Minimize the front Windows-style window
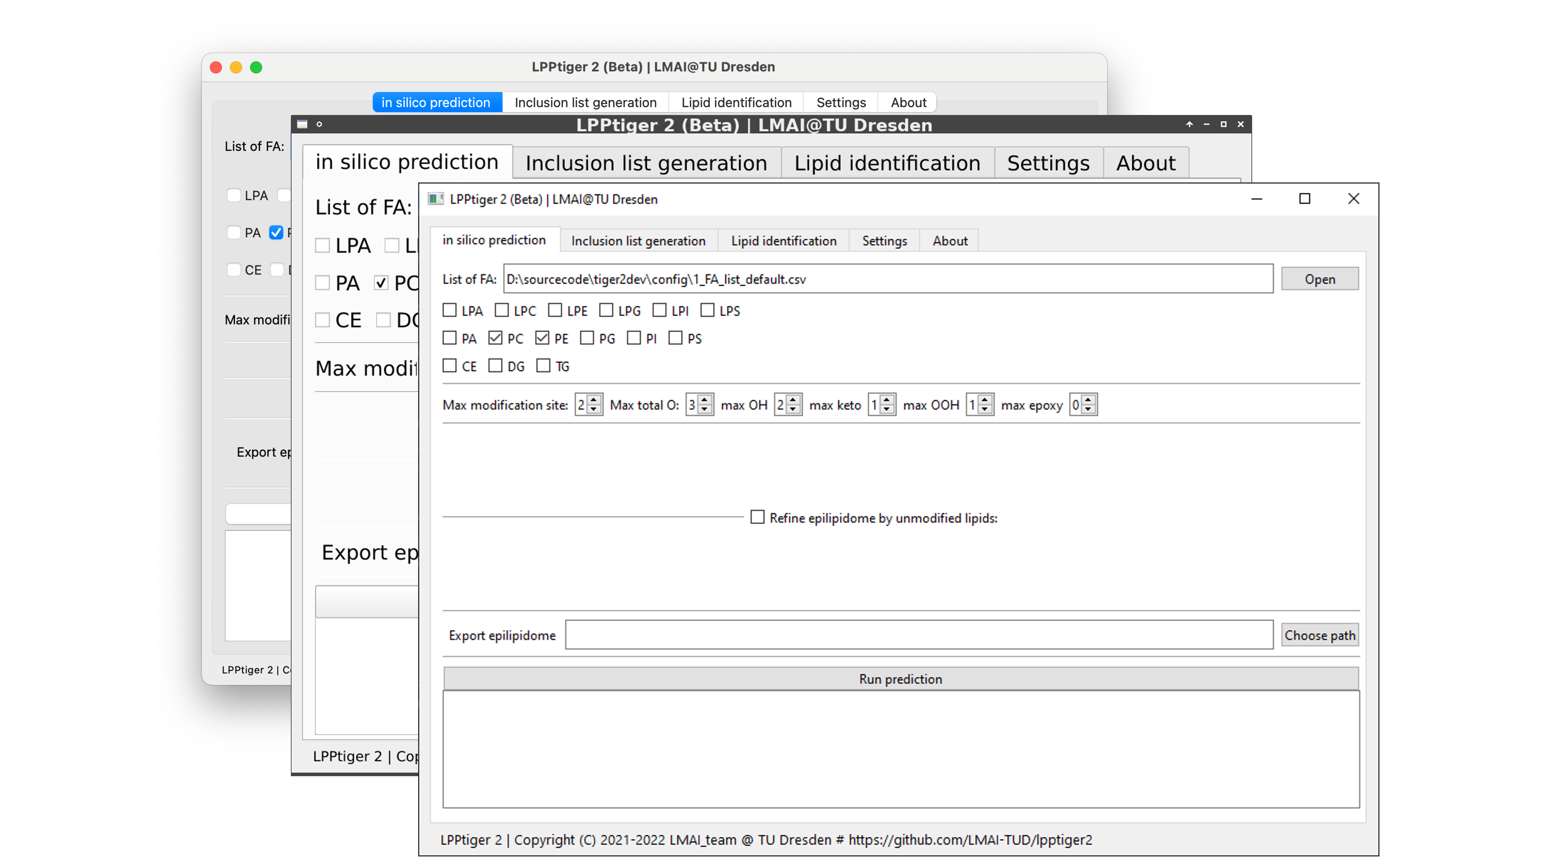The height and width of the screenshot is (868, 1543). (1257, 199)
